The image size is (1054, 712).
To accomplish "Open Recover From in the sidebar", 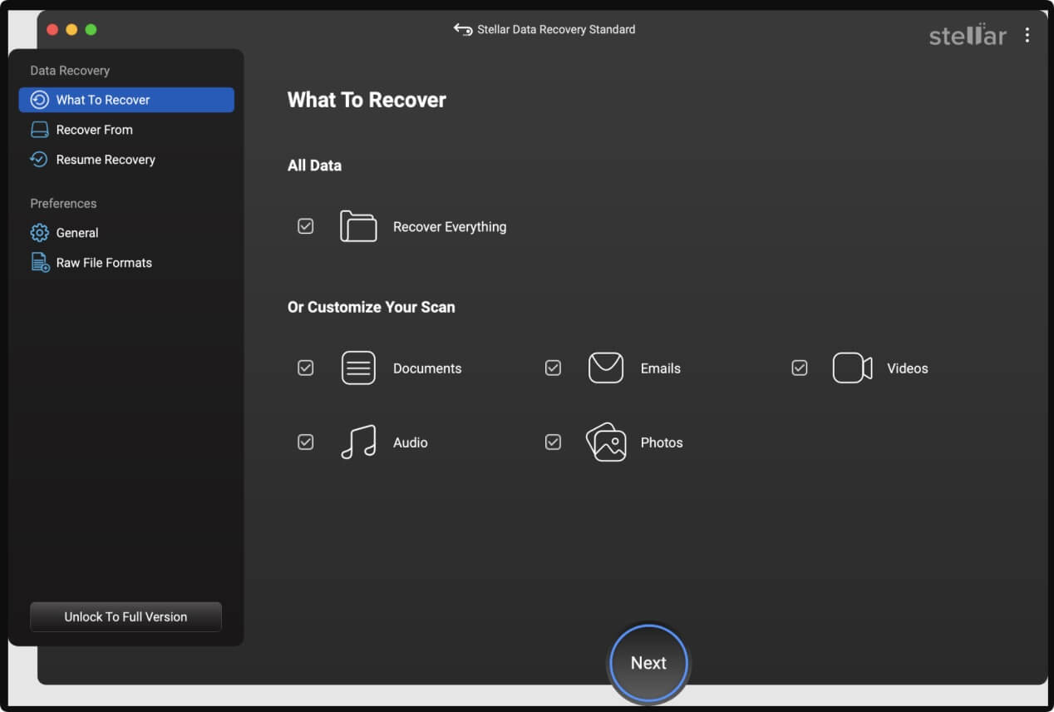I will (x=94, y=130).
